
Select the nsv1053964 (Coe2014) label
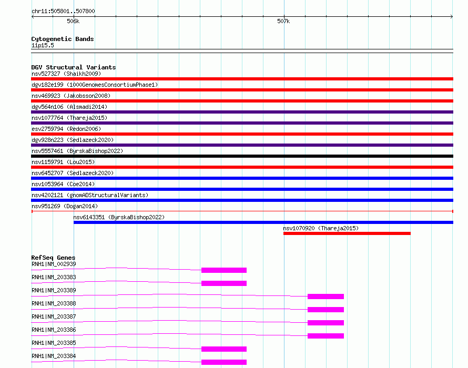coord(63,184)
